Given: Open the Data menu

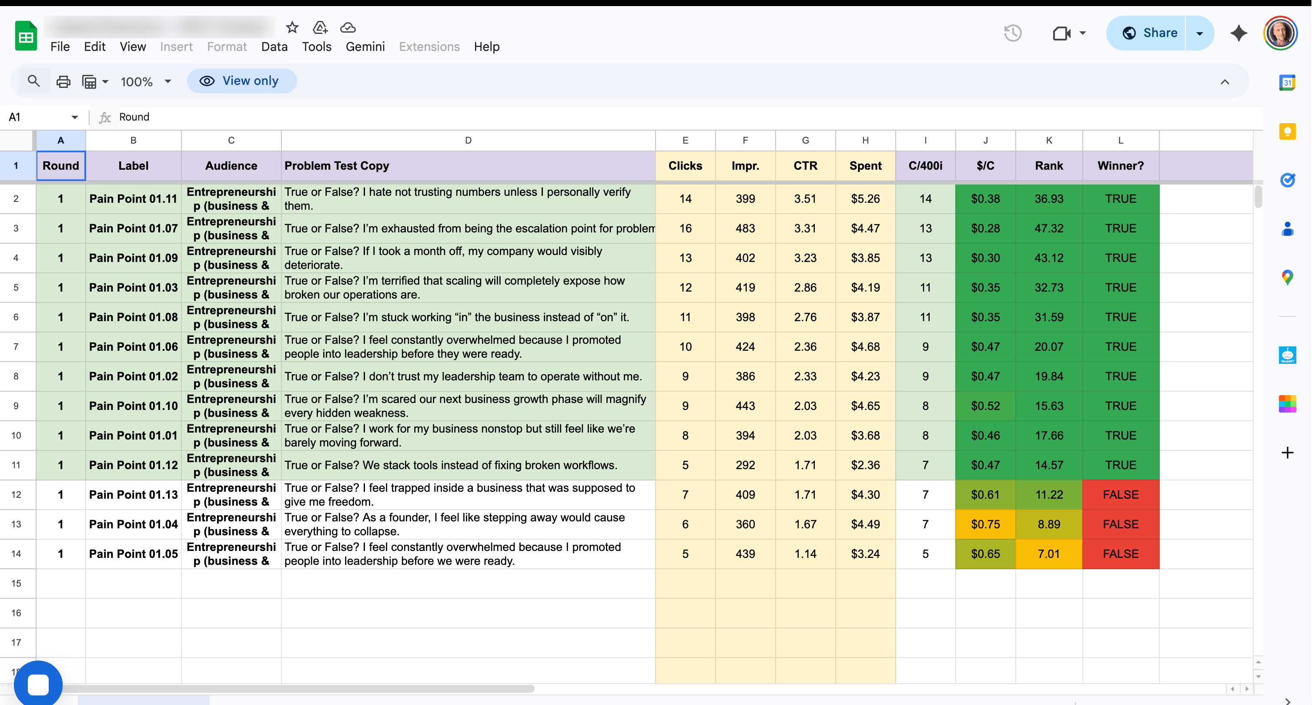Looking at the screenshot, I should pyautogui.click(x=274, y=47).
